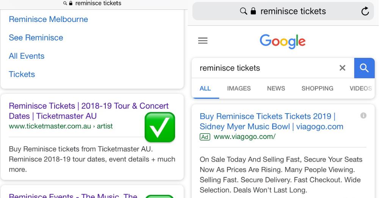Switch to the Images tab
Viewport: 379px width, 198px height.
[239, 88]
